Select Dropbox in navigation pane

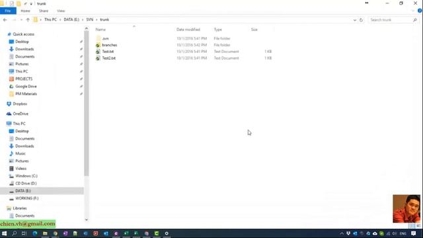(20, 104)
